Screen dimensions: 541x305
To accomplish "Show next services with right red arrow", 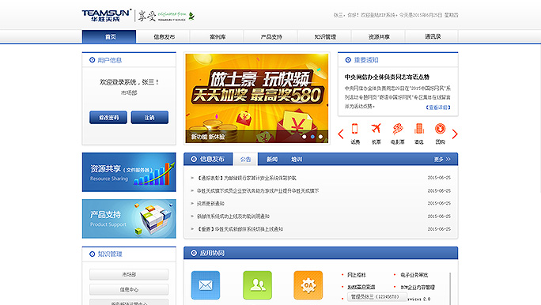I will tap(455, 134).
